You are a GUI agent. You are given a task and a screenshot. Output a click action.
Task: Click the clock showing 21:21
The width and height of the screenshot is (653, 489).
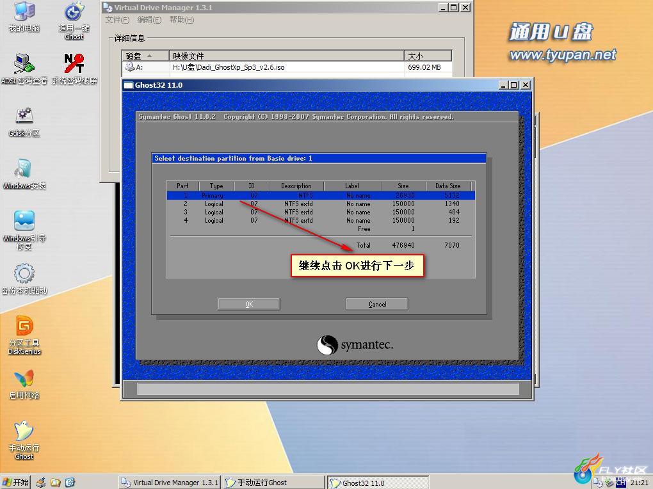(x=640, y=483)
